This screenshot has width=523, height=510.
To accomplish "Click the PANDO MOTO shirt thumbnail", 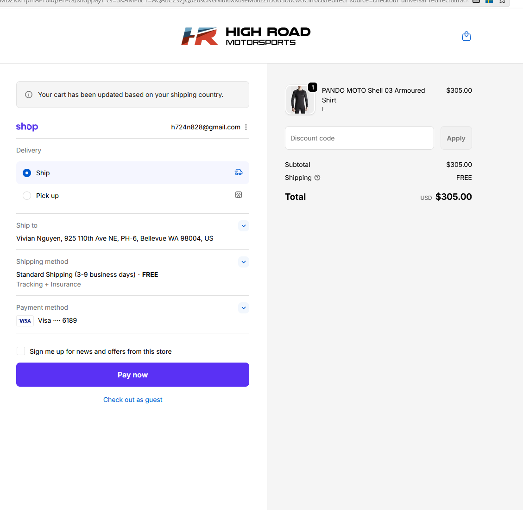I will 300,100.
